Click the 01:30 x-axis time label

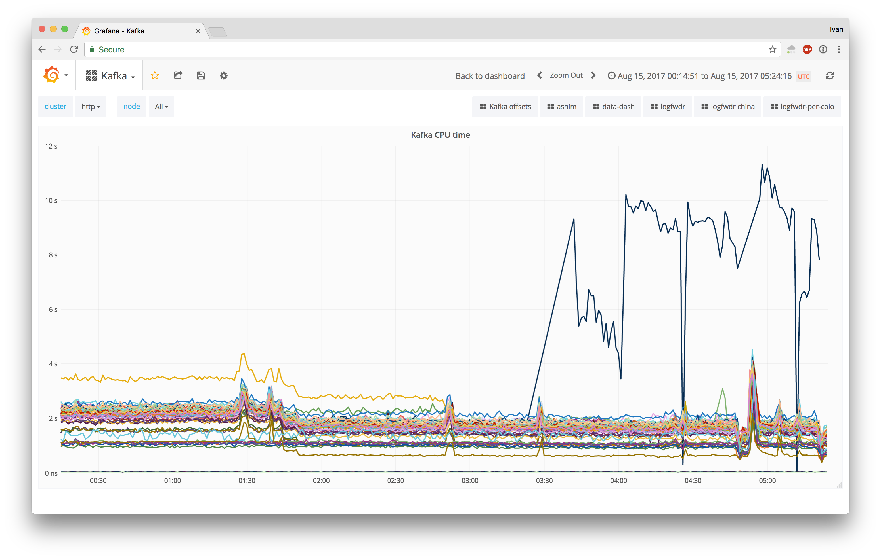(247, 481)
